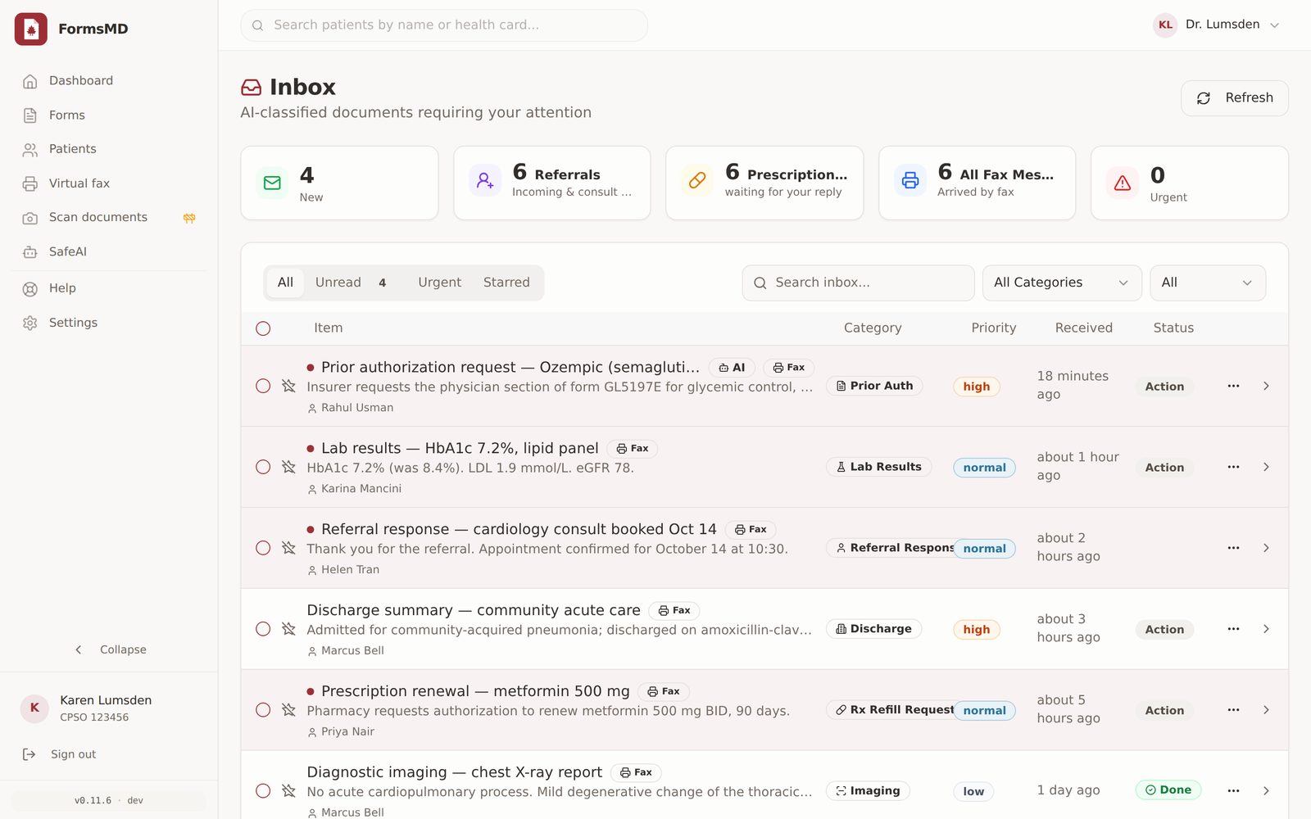
Task: Select the Prescription renewal row checkbox
Action: click(263, 710)
